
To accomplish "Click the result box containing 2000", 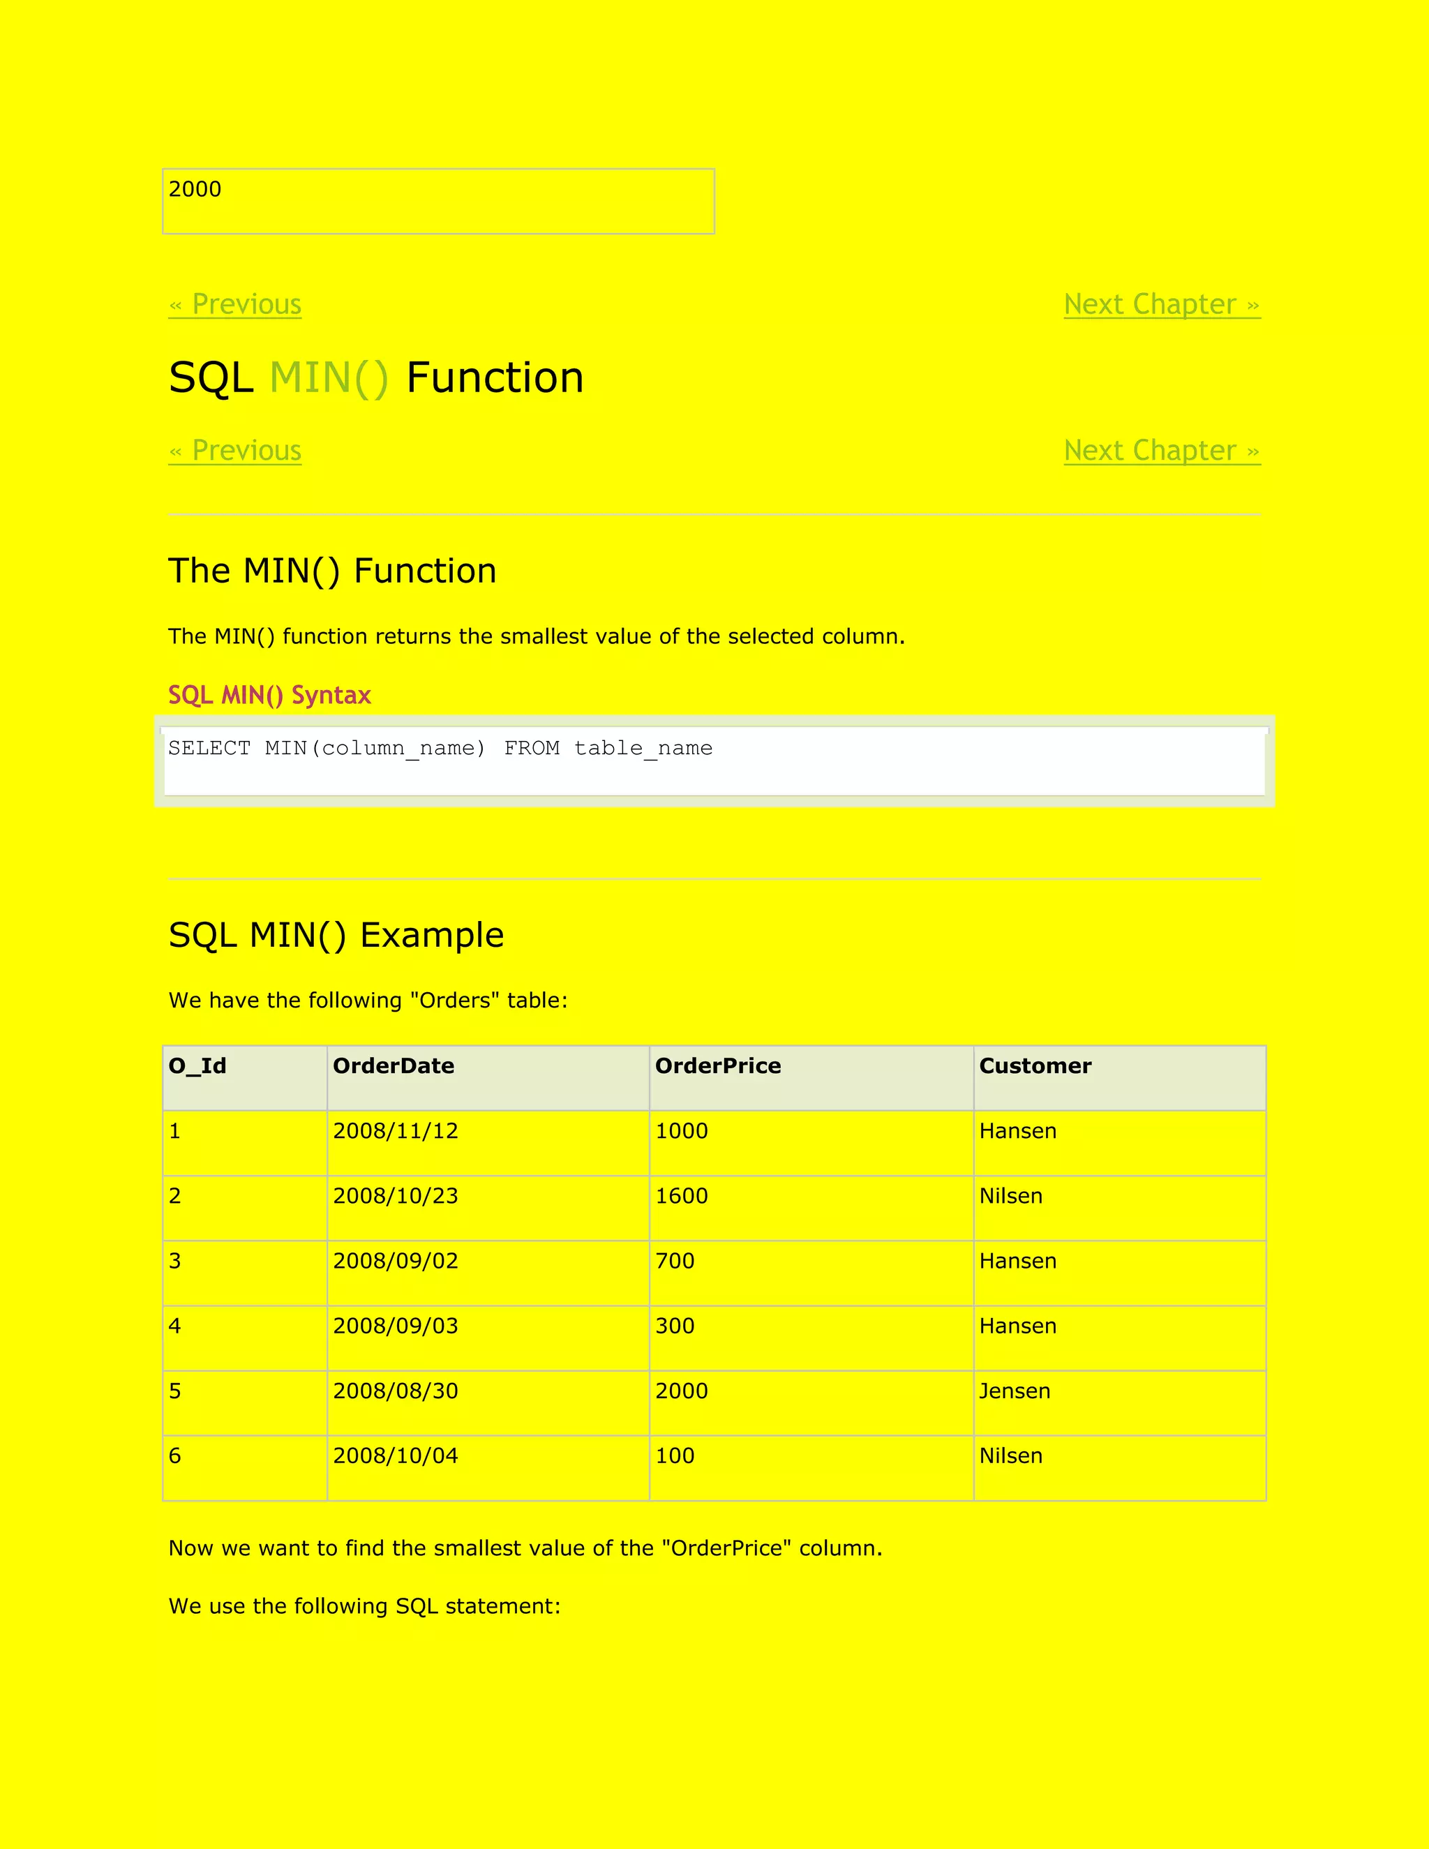I will point(438,202).
